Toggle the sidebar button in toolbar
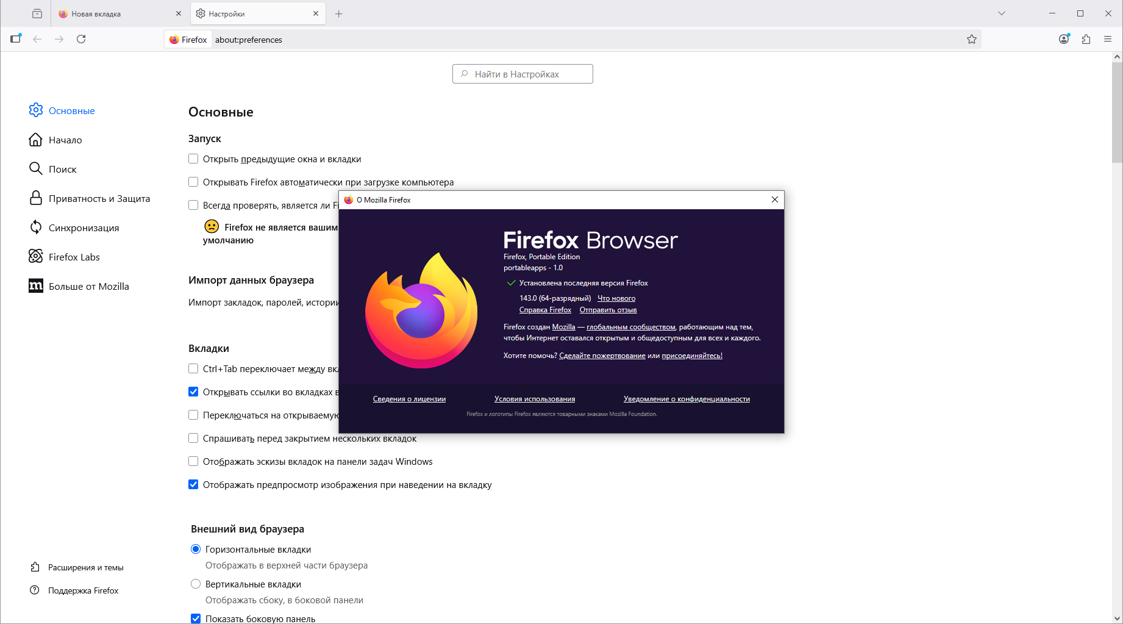1123x624 pixels. coord(16,39)
